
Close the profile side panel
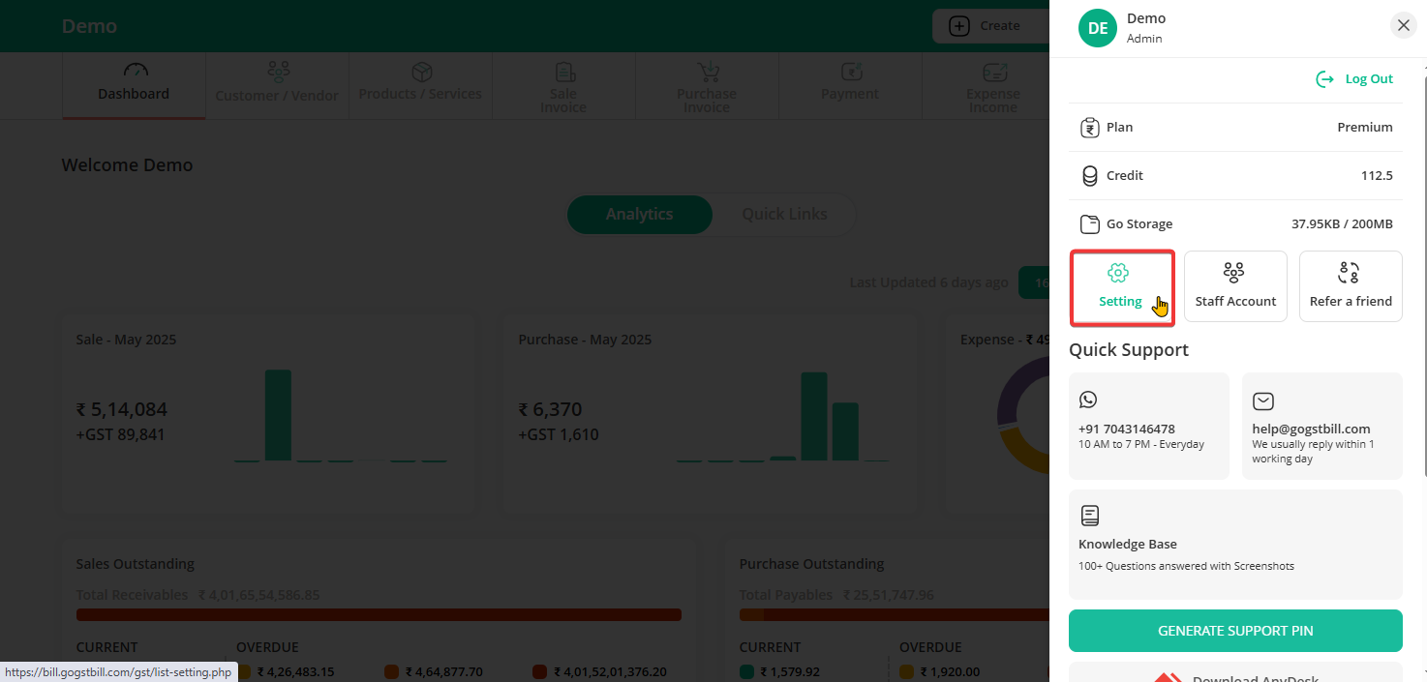1403,26
